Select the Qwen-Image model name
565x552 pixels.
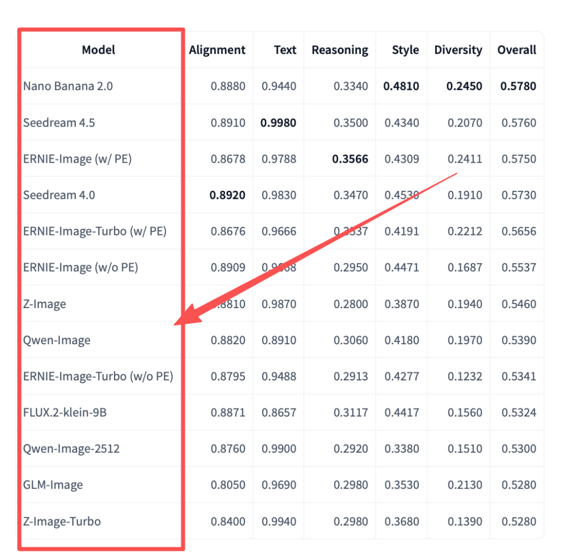click(56, 340)
